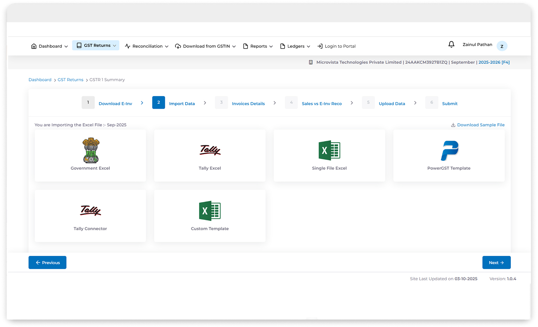Select the Single File Excel icon

click(329, 150)
